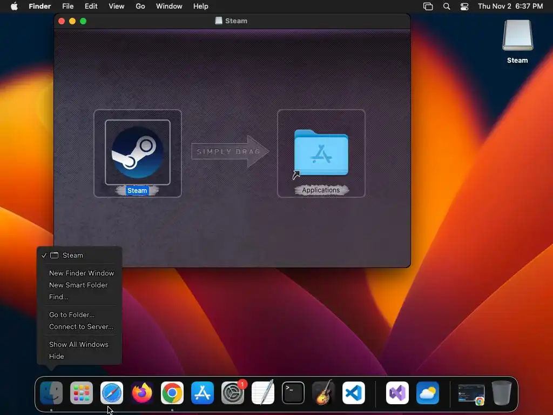Click the date and time in menu bar
Image resolution: width=553 pixels, height=415 pixels.
coord(510,6)
